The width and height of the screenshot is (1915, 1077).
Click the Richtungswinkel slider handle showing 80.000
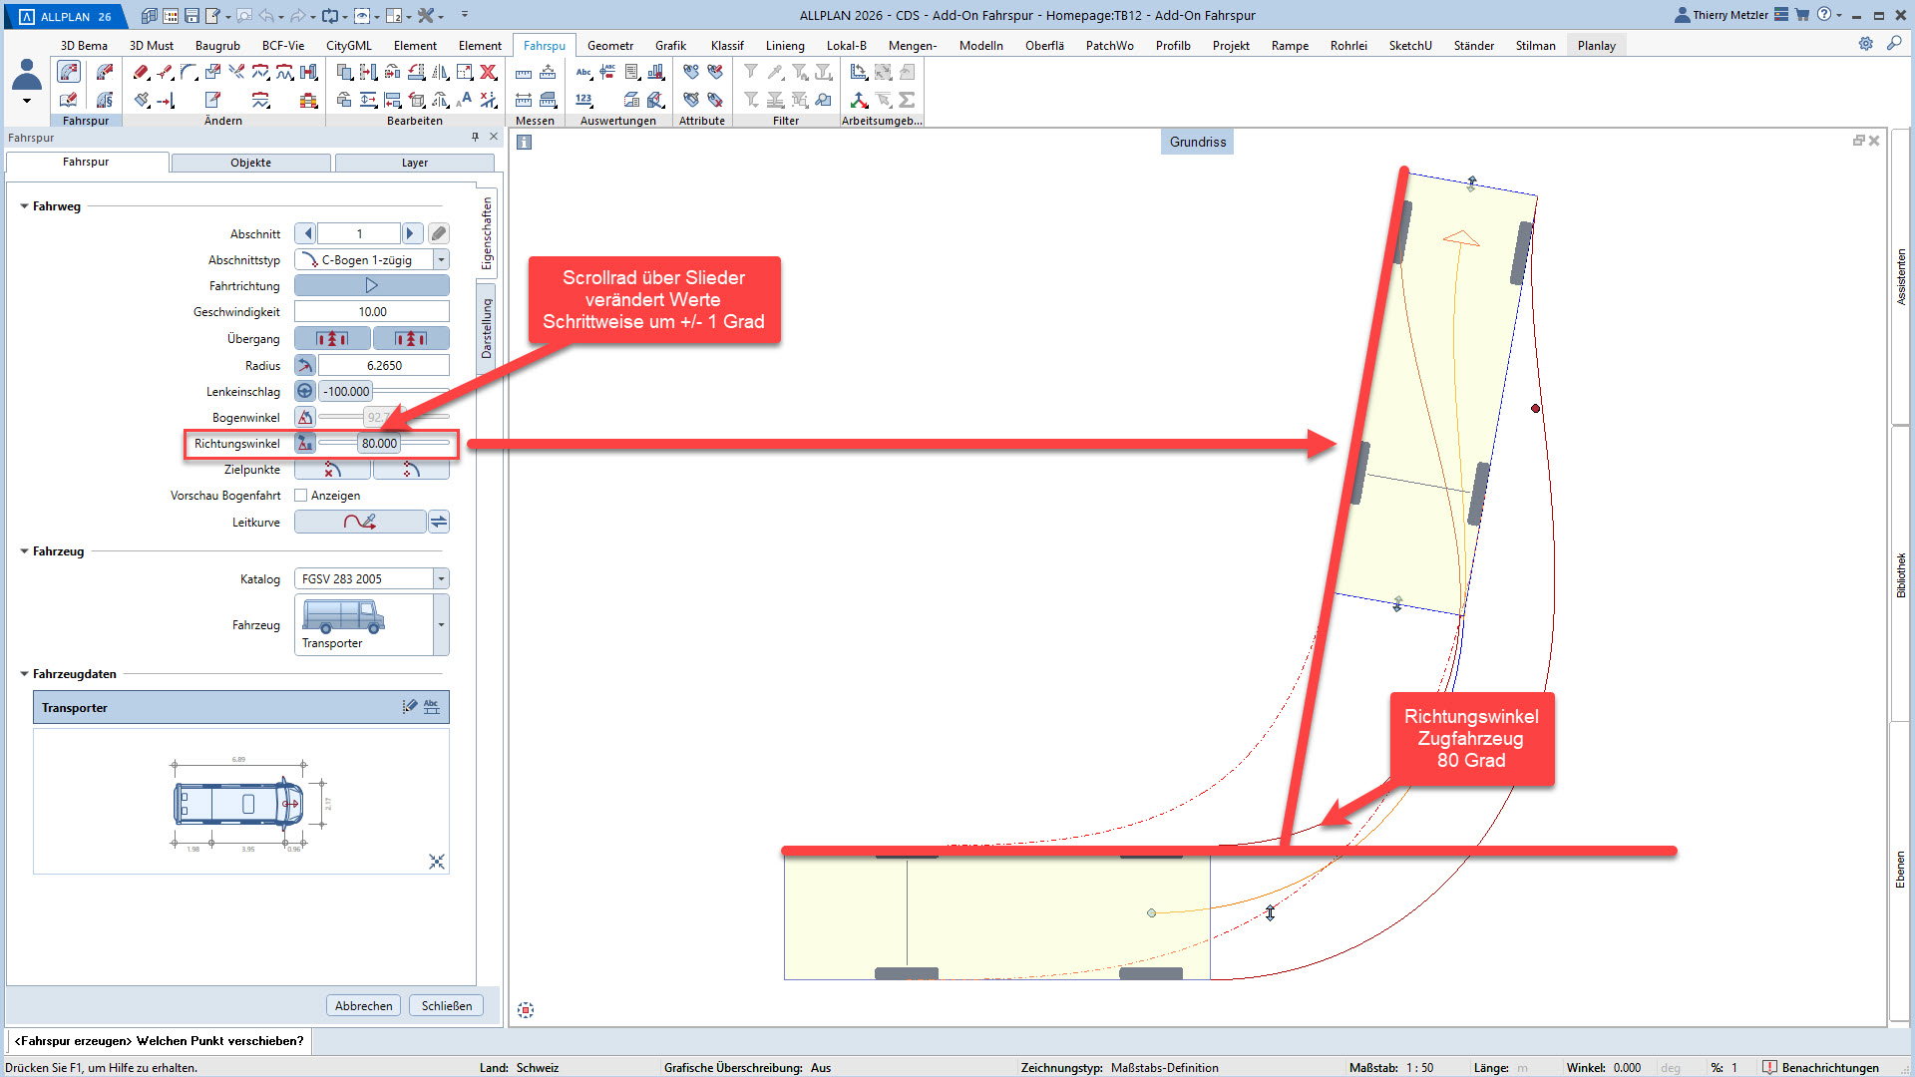tap(379, 443)
